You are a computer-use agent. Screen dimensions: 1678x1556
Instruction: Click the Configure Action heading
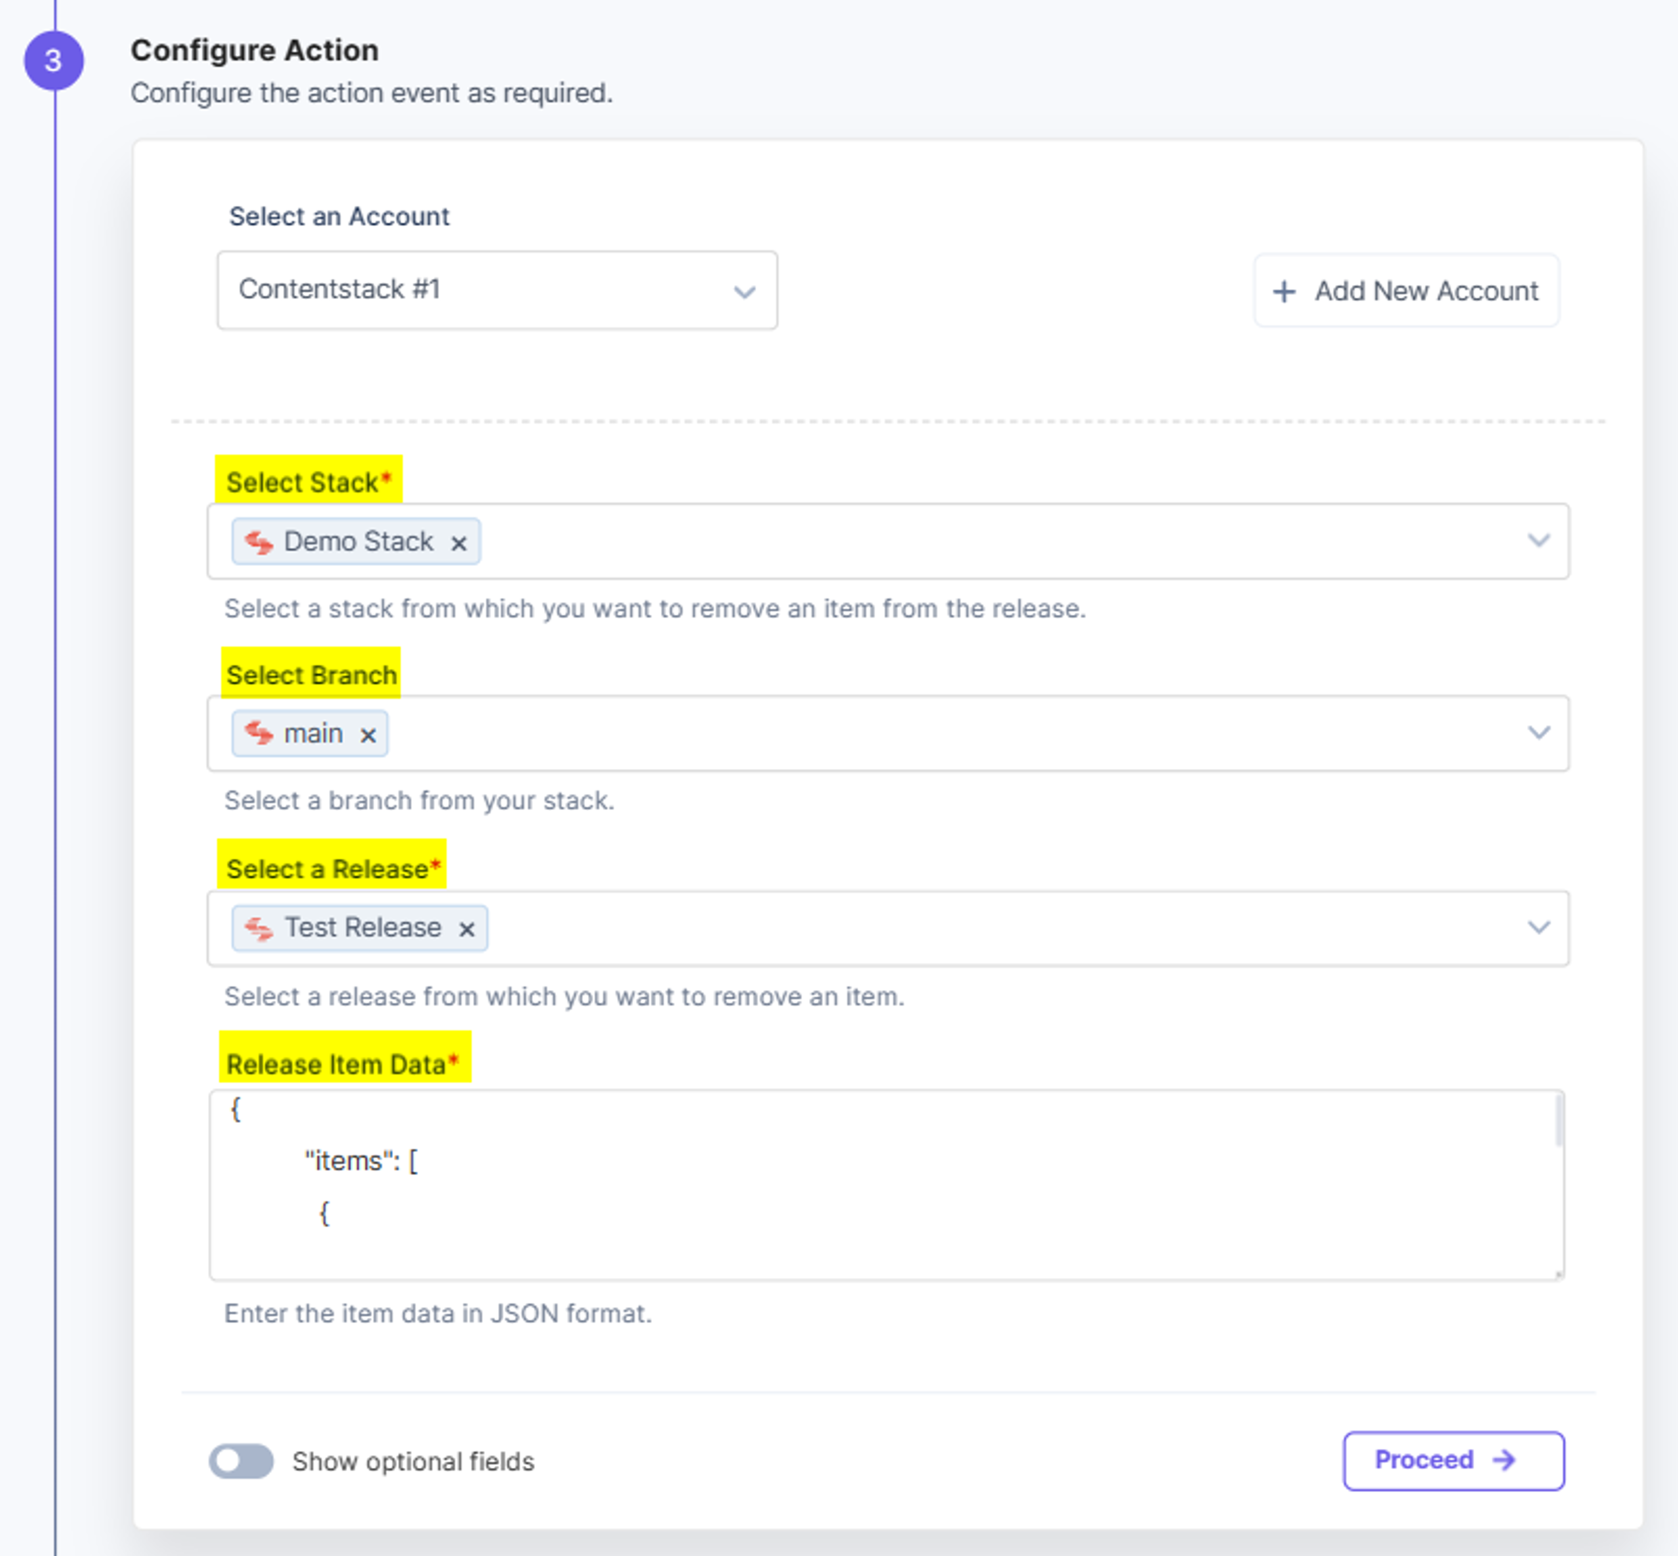(x=254, y=51)
